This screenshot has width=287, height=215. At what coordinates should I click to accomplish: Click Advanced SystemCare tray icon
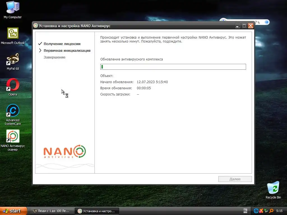pyautogui.click(x=256, y=211)
